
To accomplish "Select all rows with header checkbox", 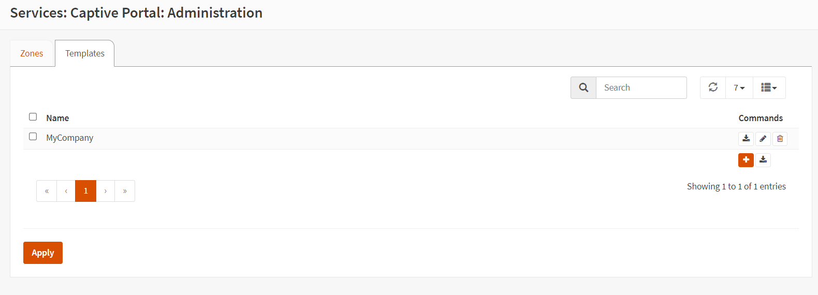I will 33,117.
